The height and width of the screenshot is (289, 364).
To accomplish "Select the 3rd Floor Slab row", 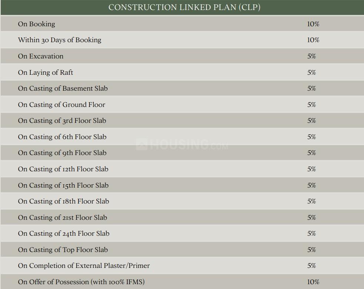I will point(62,121).
